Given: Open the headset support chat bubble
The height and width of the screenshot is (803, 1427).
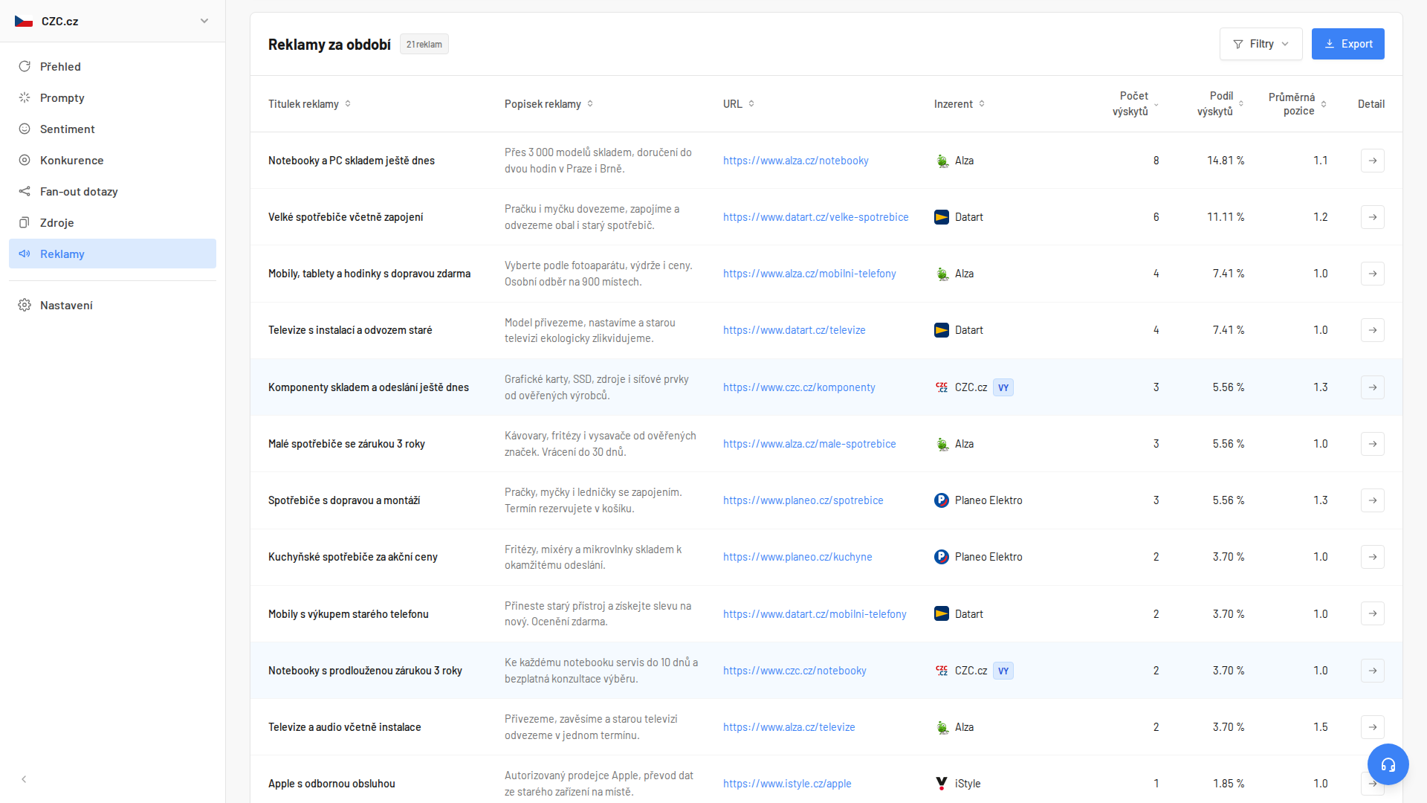Looking at the screenshot, I should click(1388, 764).
